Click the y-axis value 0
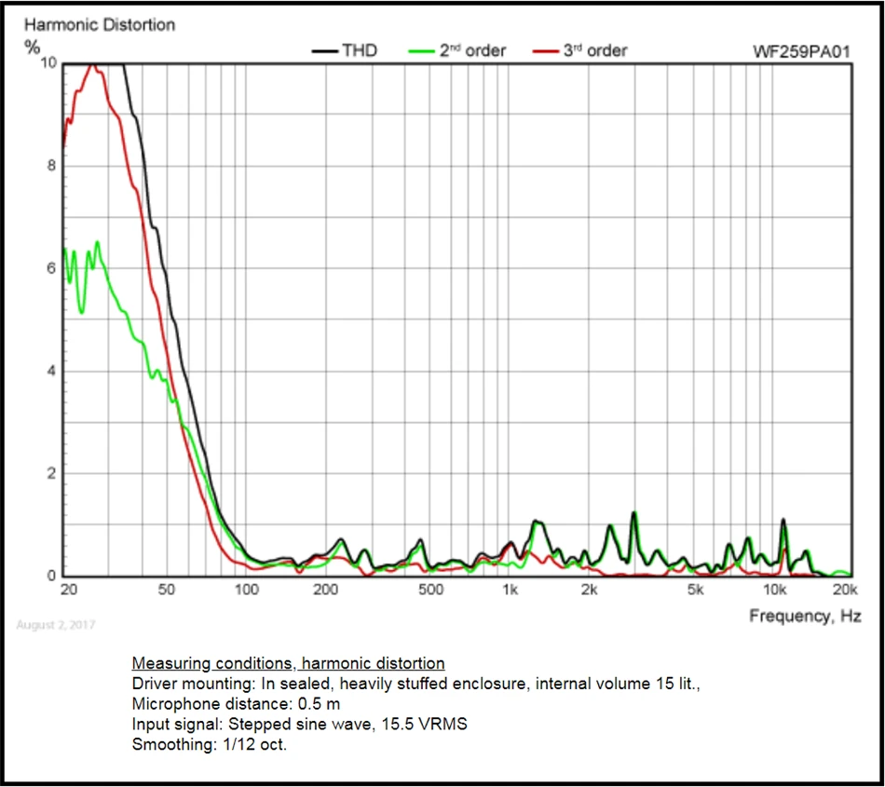The height and width of the screenshot is (787, 885). click(x=52, y=576)
